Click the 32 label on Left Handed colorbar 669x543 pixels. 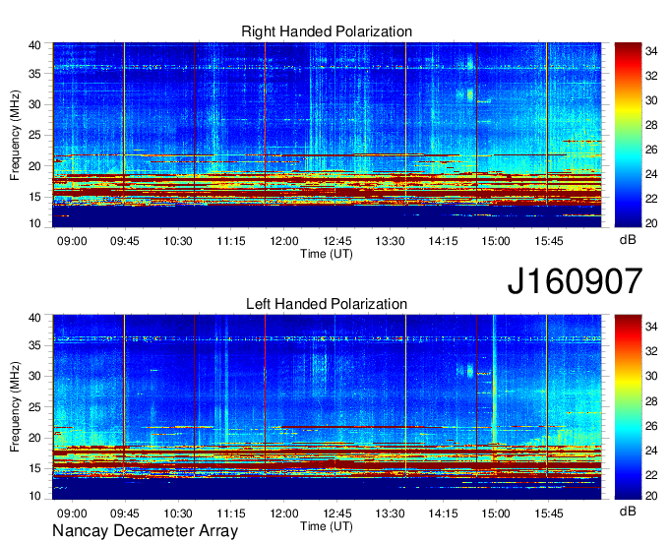[651, 351]
